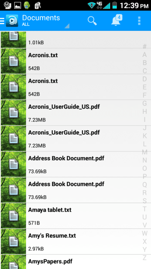Screen dimensions: 151x269
Task: Jump to # symbol in index
Action: (144, 46)
